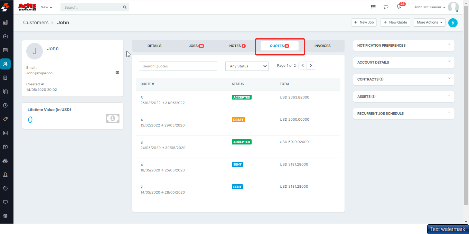Click the envelope icon beside John's email
This screenshot has height=234, width=469.
click(118, 73)
